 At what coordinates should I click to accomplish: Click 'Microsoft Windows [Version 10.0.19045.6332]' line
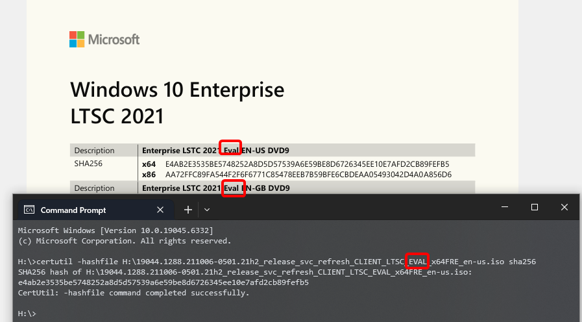pos(115,230)
